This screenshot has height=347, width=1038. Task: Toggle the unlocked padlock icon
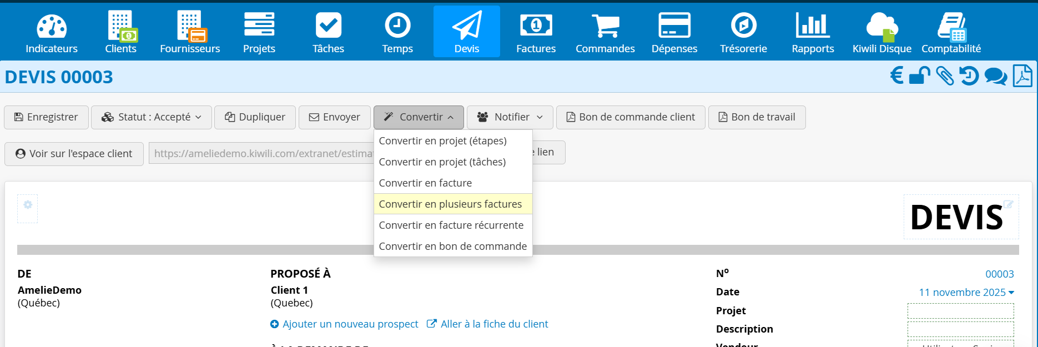pos(919,76)
